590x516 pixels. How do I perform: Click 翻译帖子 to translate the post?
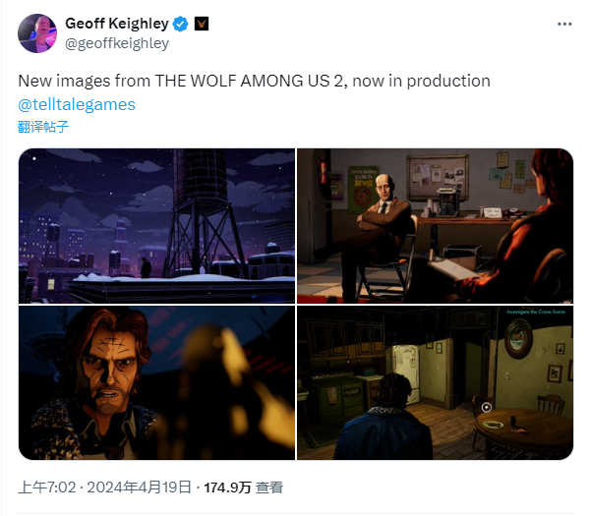(43, 127)
